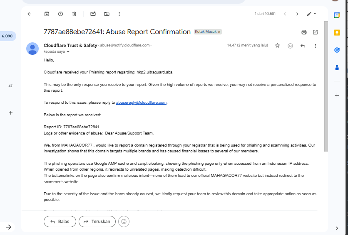Add emoji reaction next to Teruskan
348x235 pixels.
click(124, 221)
